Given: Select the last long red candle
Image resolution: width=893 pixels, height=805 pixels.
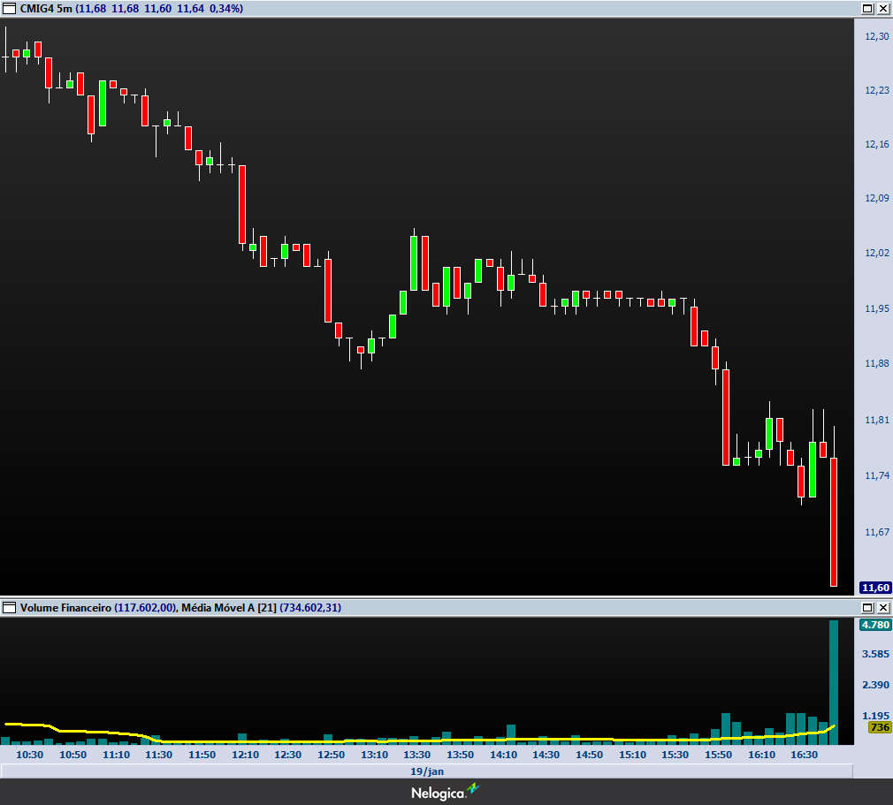Looking at the screenshot, I should pyautogui.click(x=834, y=521).
